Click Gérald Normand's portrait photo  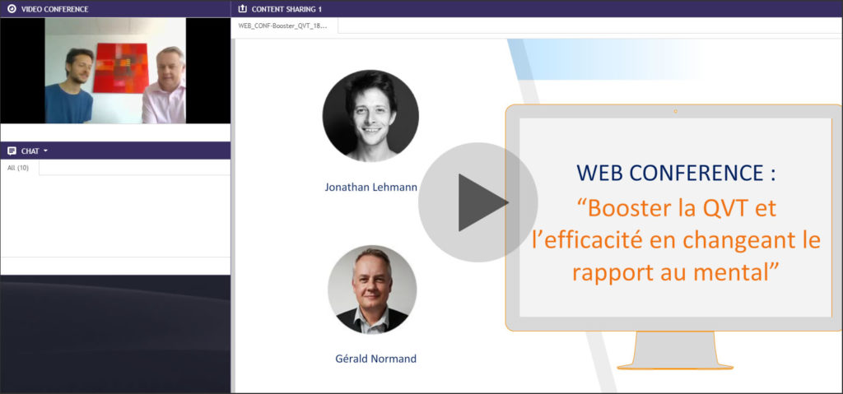tap(372, 290)
